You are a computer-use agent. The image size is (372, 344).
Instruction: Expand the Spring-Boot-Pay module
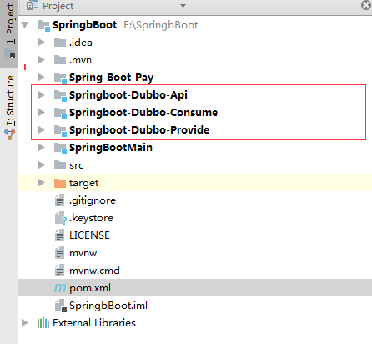pos(42,78)
